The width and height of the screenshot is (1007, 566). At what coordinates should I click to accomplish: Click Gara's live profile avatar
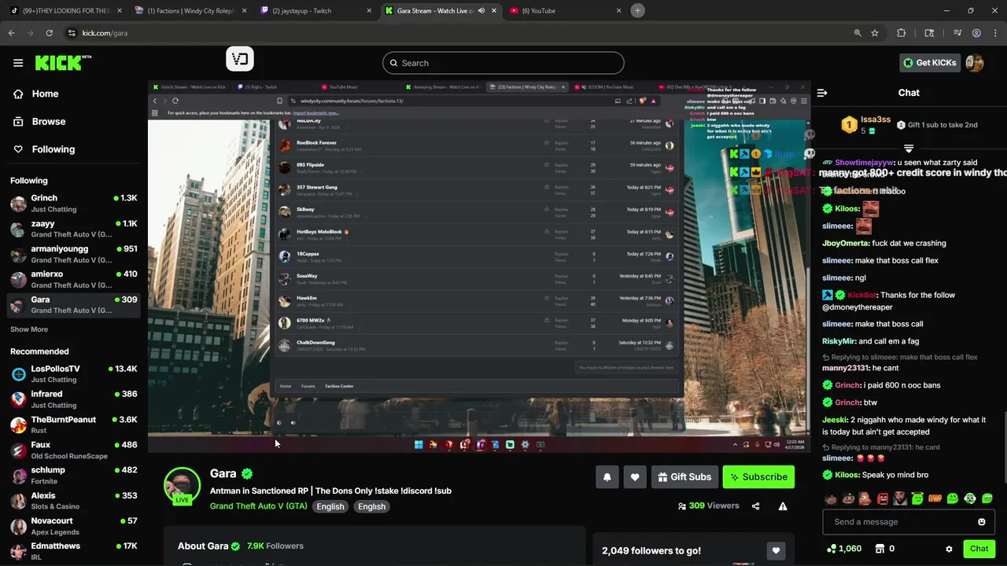(182, 485)
